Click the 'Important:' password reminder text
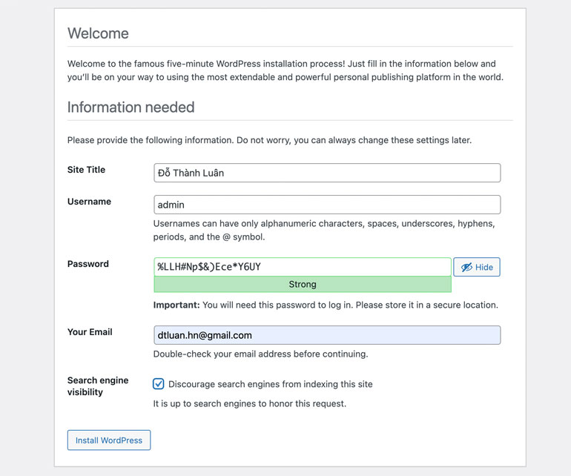The width and height of the screenshot is (571, 476). 326,305
